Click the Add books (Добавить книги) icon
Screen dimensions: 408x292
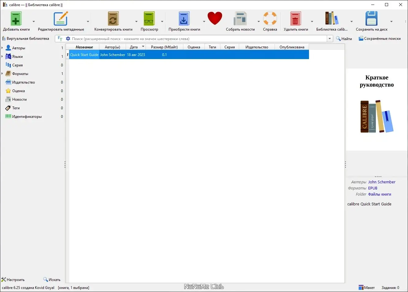tap(16, 19)
